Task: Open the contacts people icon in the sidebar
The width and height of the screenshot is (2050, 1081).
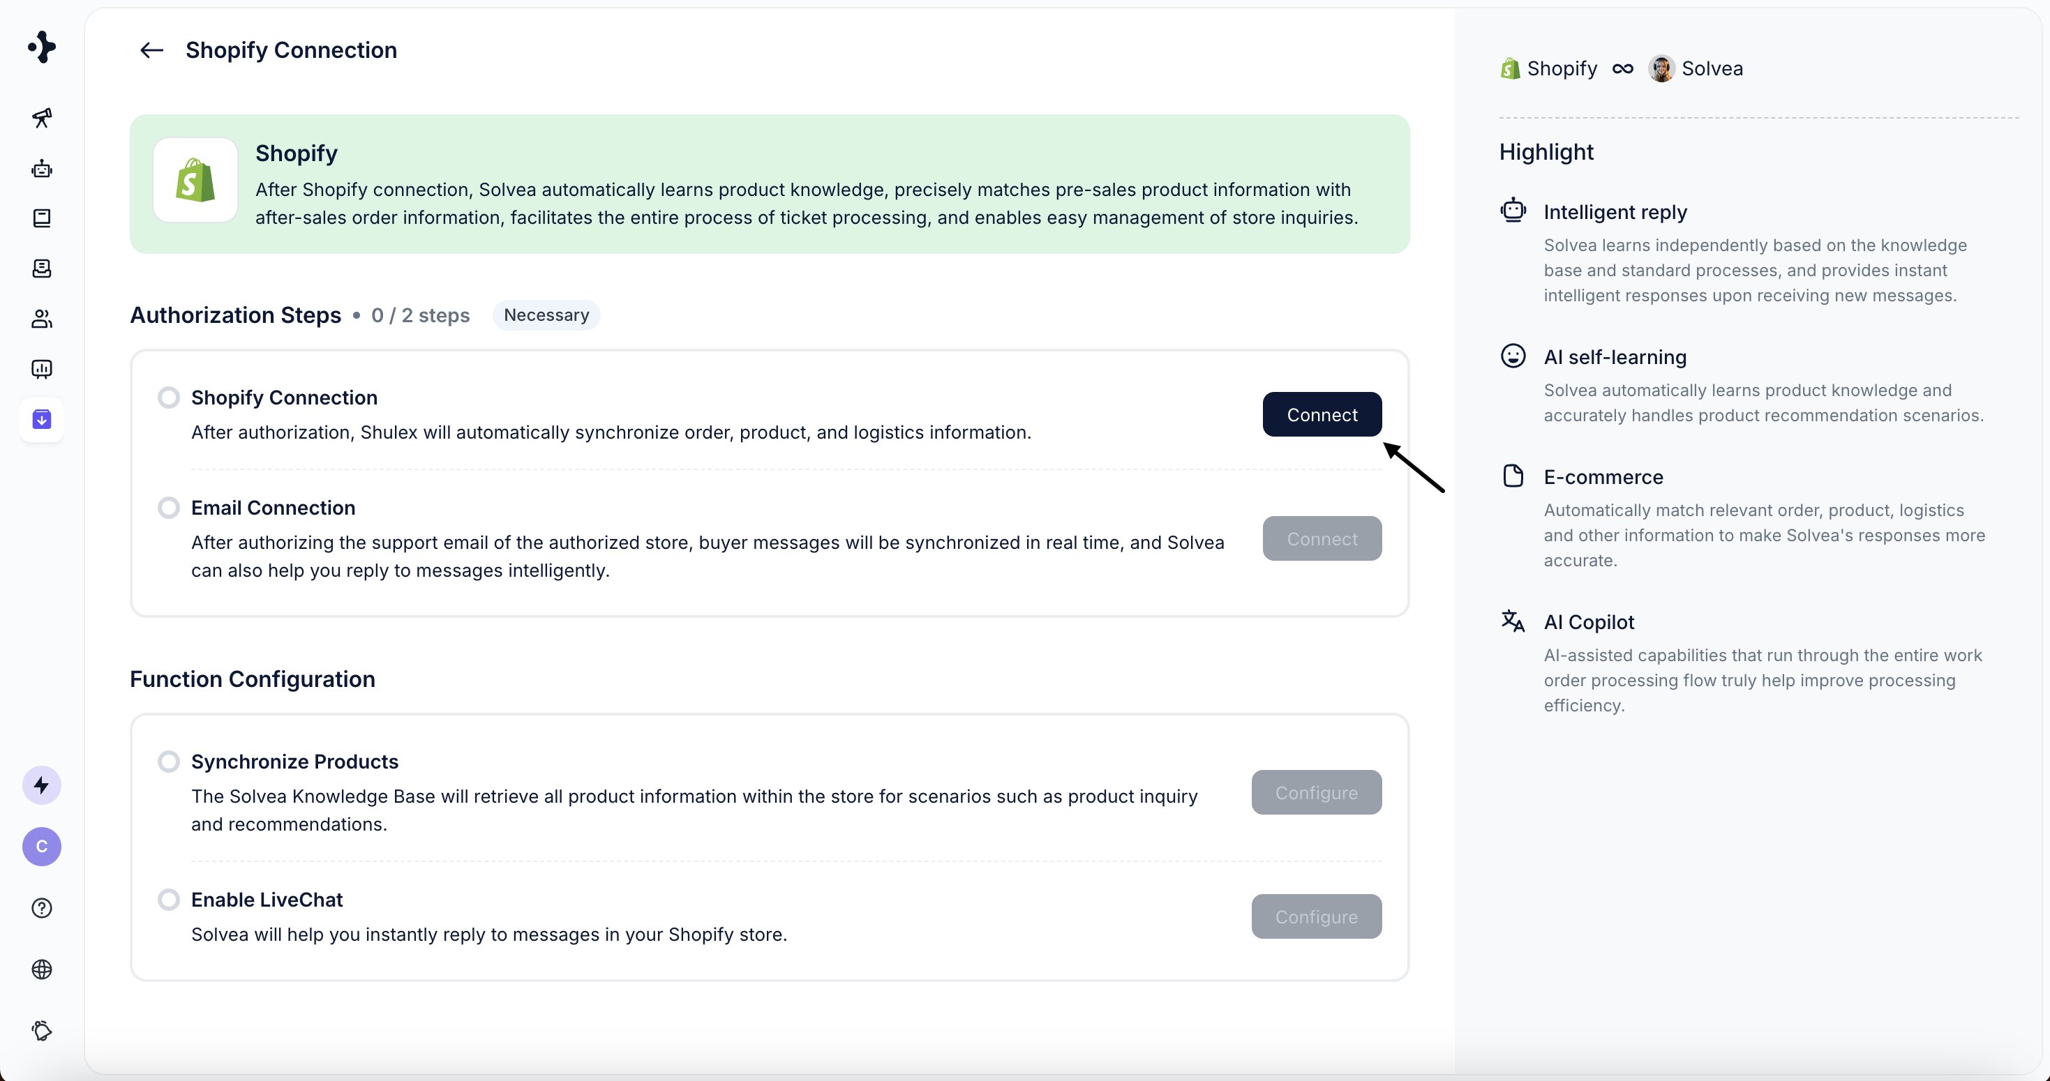Action: click(x=41, y=319)
